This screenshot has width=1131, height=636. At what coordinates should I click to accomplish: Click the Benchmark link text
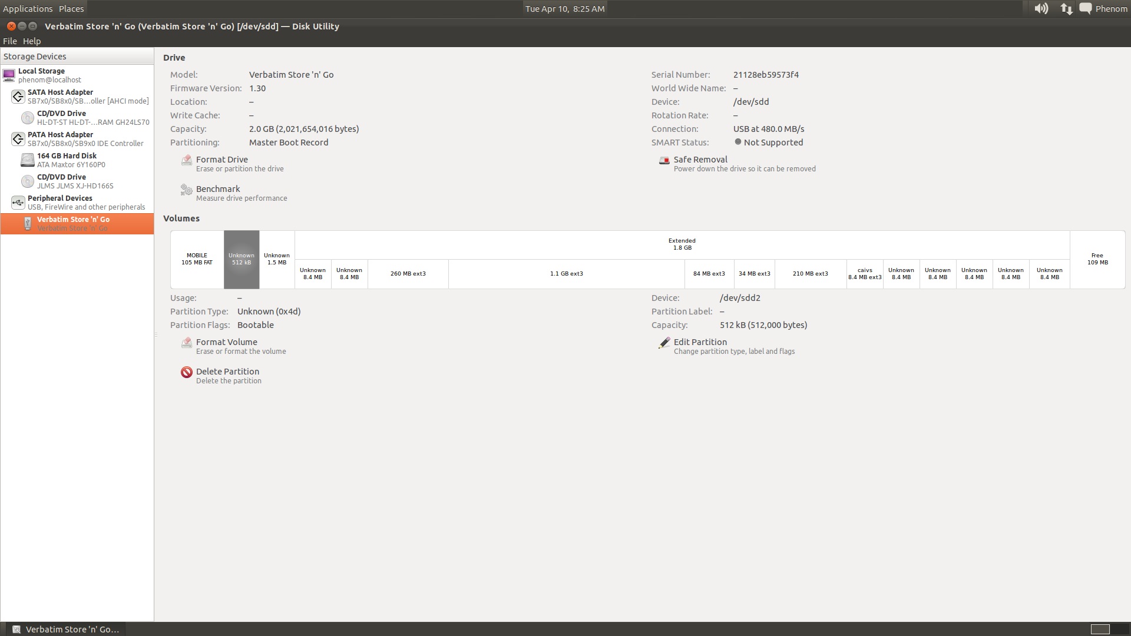[218, 189]
